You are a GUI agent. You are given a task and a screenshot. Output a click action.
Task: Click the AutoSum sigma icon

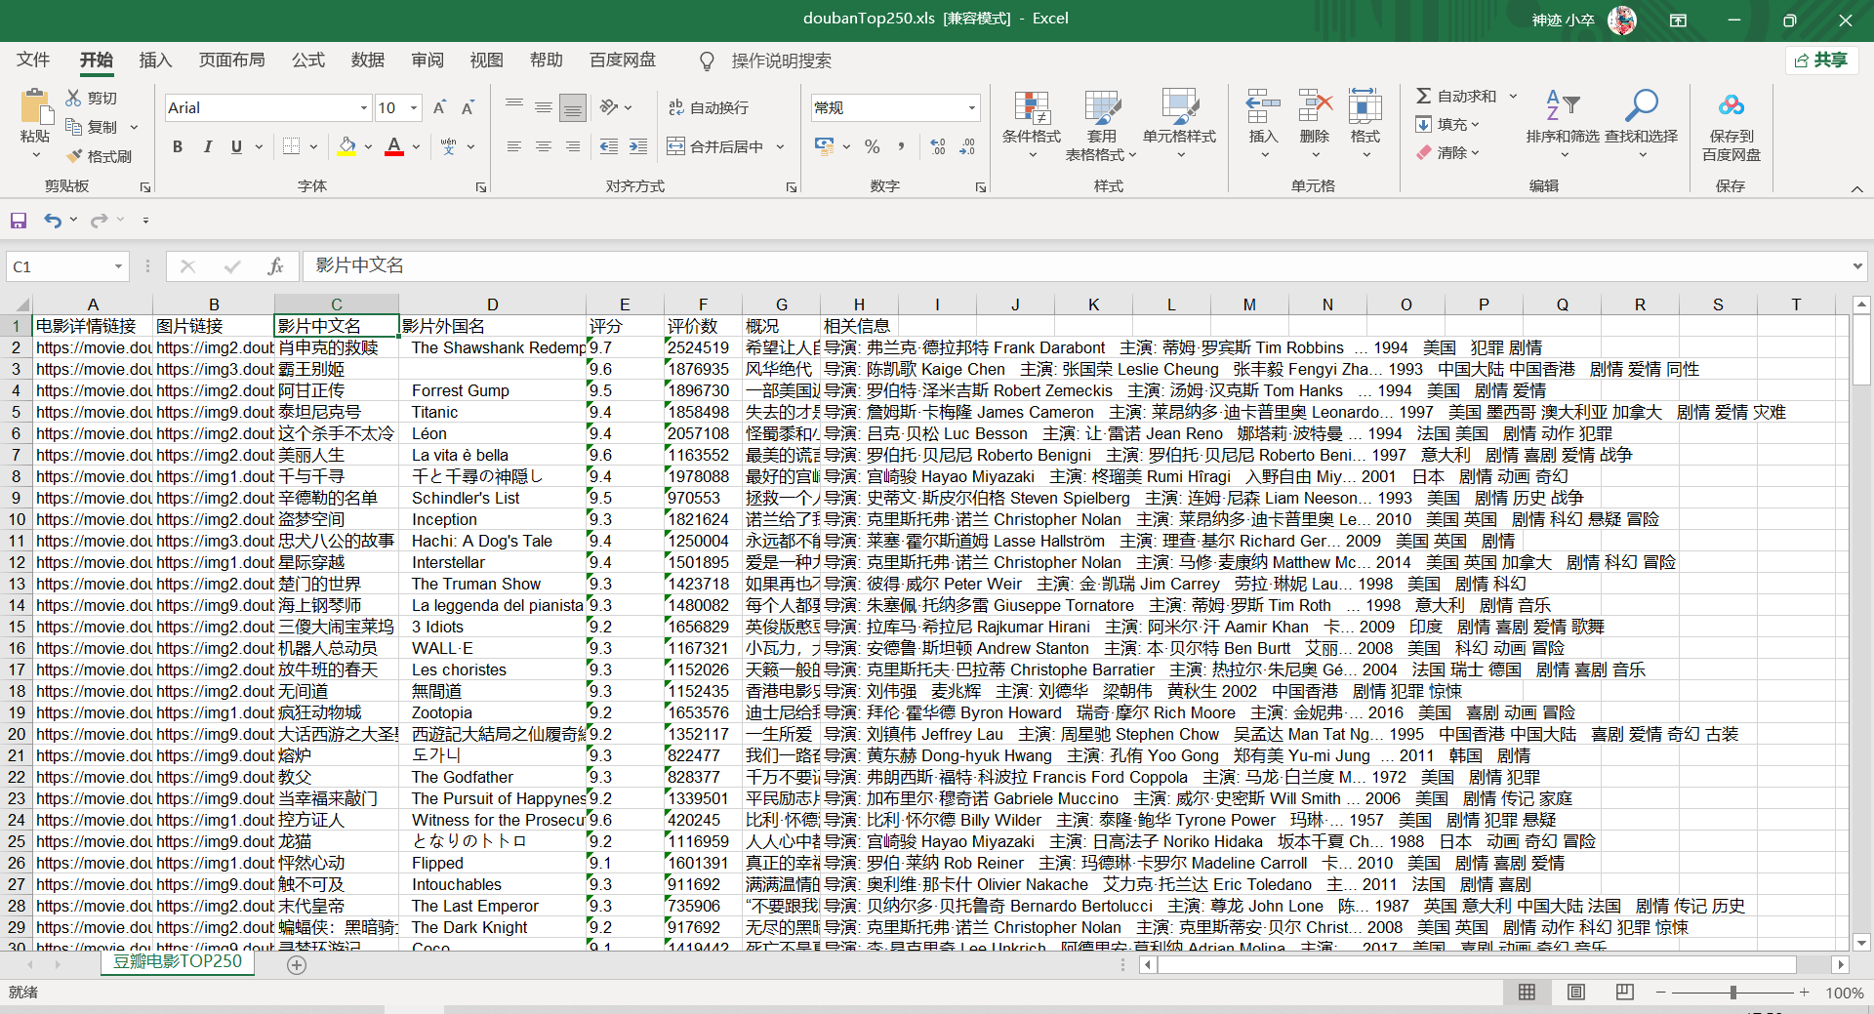click(1424, 96)
